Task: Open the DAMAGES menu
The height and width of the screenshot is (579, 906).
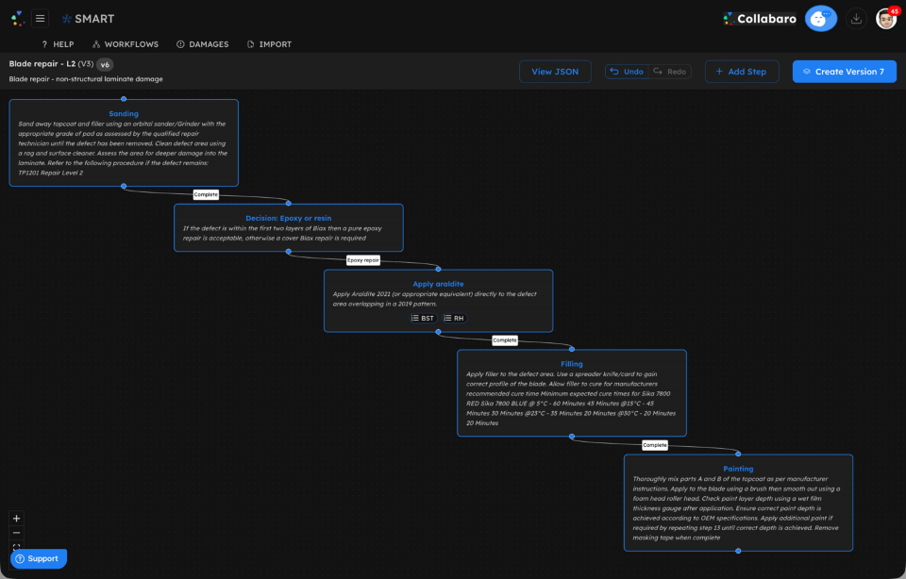Action: [202, 43]
